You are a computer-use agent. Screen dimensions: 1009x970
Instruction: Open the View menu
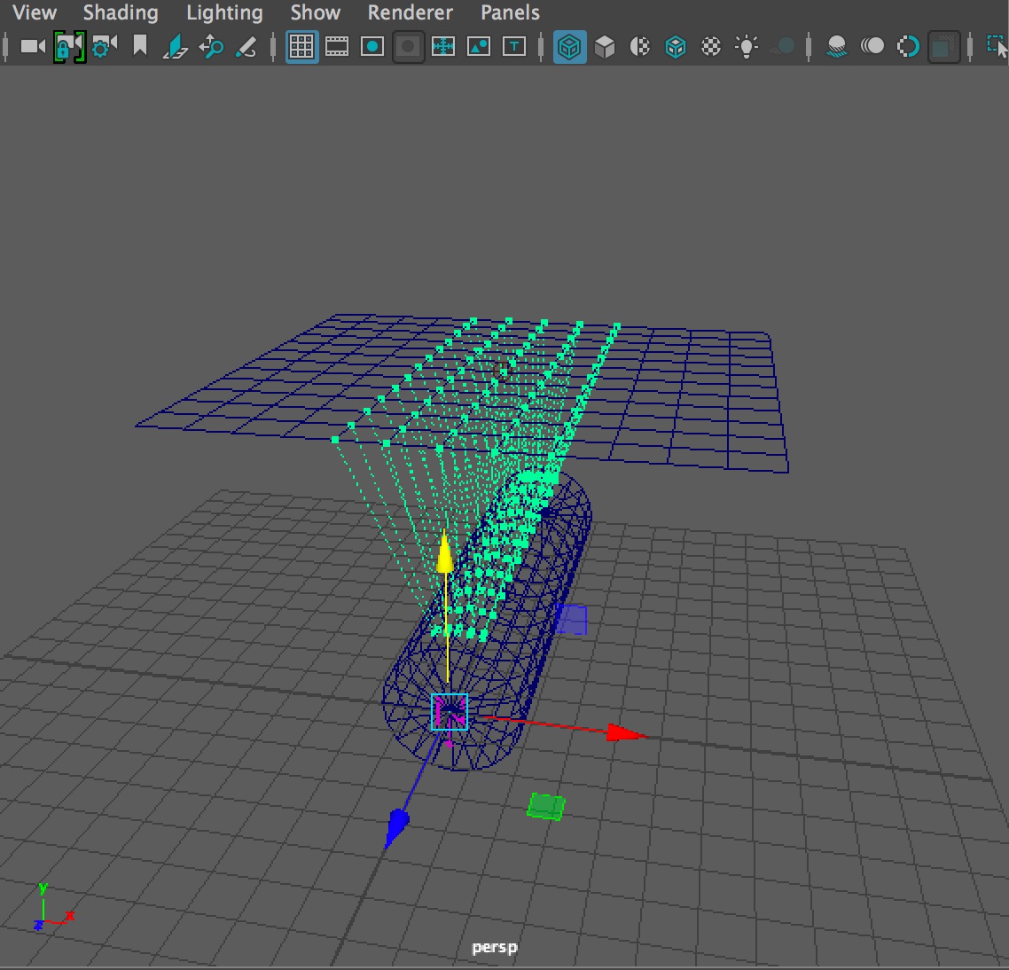35,12
